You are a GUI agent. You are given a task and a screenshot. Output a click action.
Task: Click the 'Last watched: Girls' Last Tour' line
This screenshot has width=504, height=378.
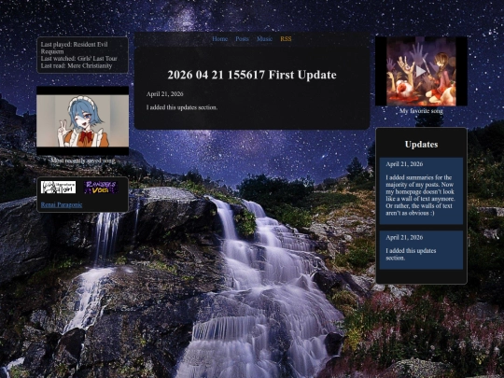[79, 59]
